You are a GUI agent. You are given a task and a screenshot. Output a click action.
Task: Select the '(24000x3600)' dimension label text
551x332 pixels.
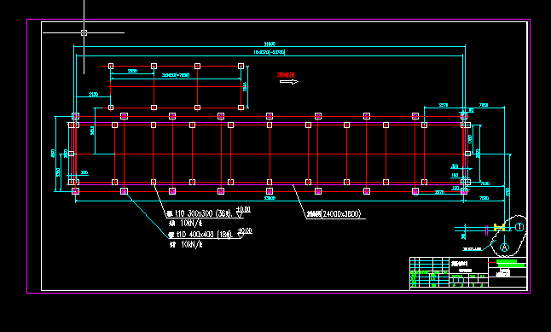pos(341,214)
